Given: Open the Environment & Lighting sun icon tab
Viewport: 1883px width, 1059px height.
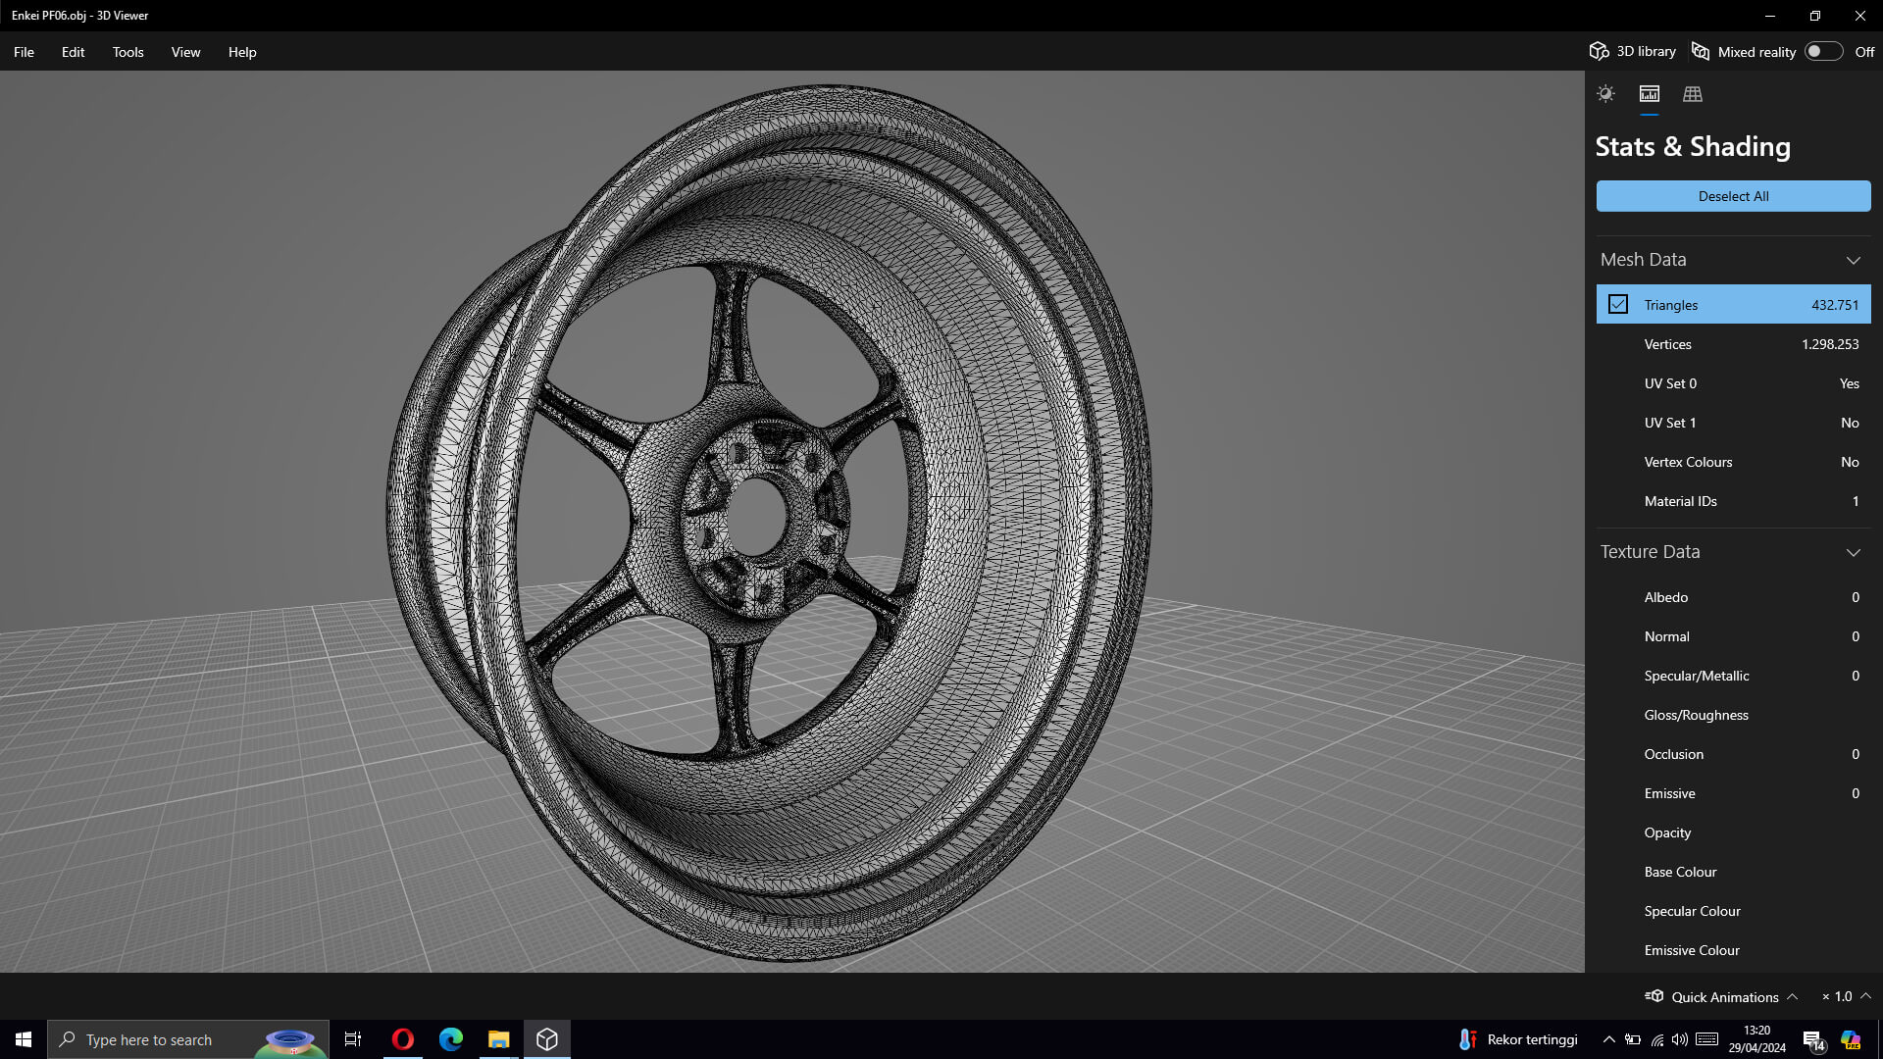Looking at the screenshot, I should (x=1605, y=94).
